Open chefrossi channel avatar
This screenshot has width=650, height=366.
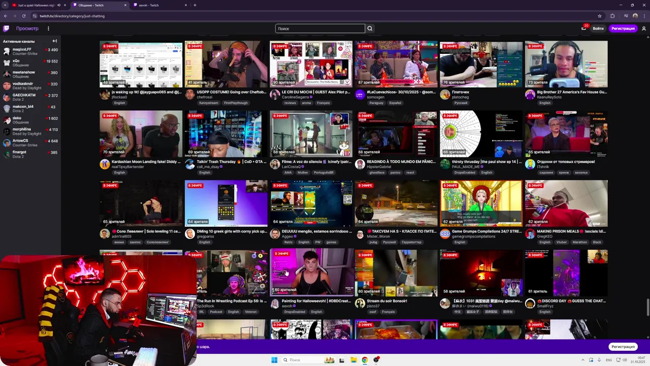pos(190,95)
